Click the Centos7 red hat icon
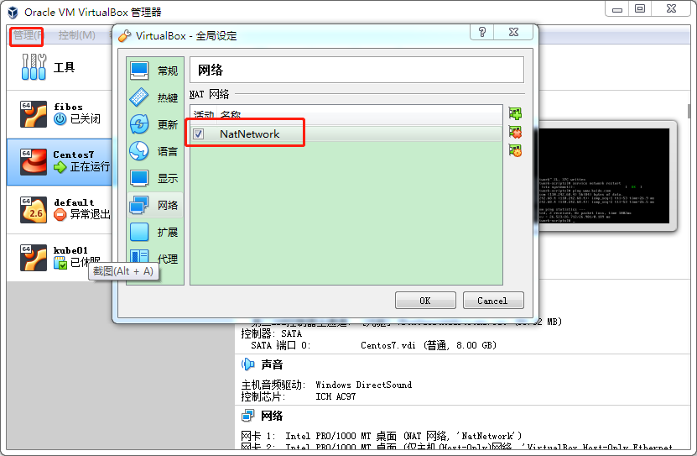This screenshot has width=697, height=456. click(34, 161)
